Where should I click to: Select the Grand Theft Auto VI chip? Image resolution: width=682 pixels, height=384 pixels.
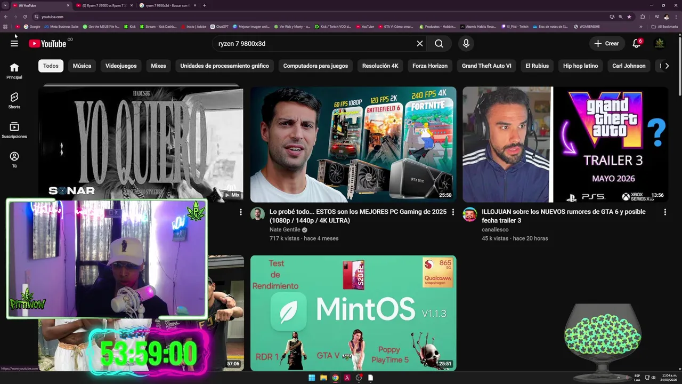486,66
